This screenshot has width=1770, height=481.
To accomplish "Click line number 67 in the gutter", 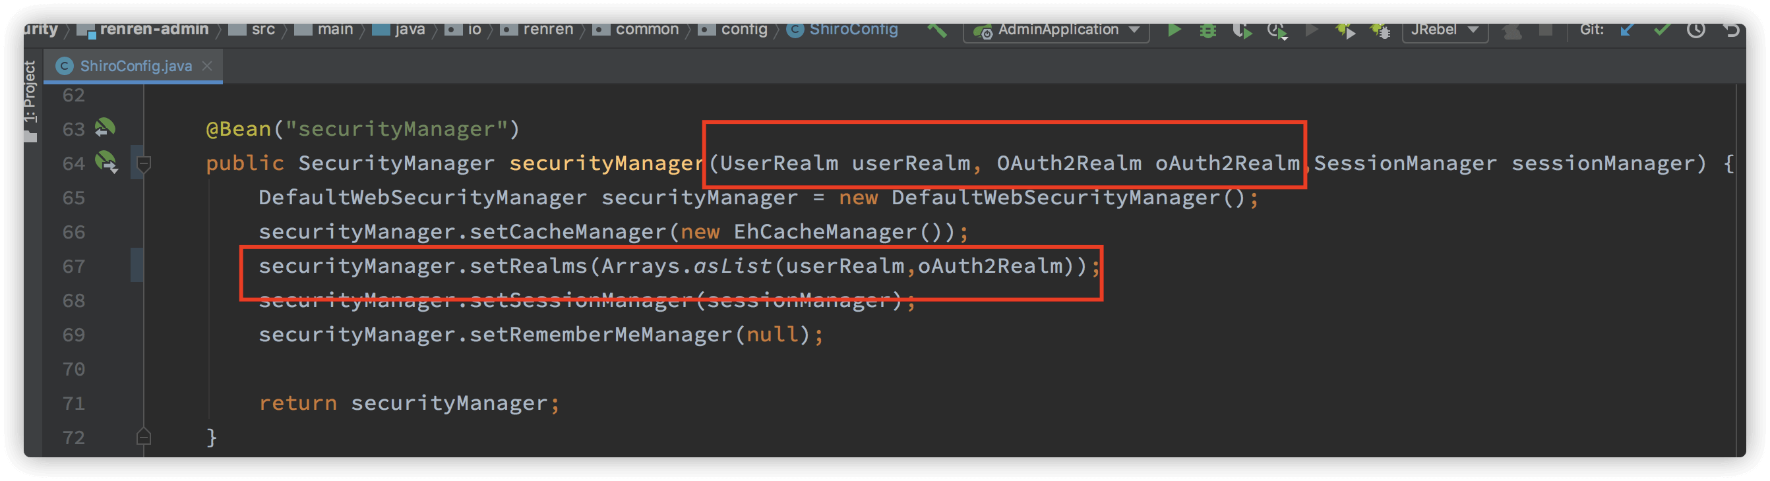I will [x=73, y=266].
